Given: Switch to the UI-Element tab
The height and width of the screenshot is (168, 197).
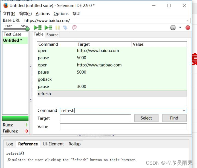Looking at the screenshot, I should pyautogui.click(x=53, y=144).
